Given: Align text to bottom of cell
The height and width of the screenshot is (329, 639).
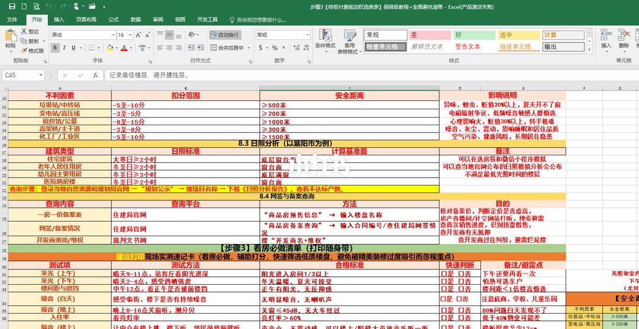Looking at the screenshot, I should click(x=179, y=35).
